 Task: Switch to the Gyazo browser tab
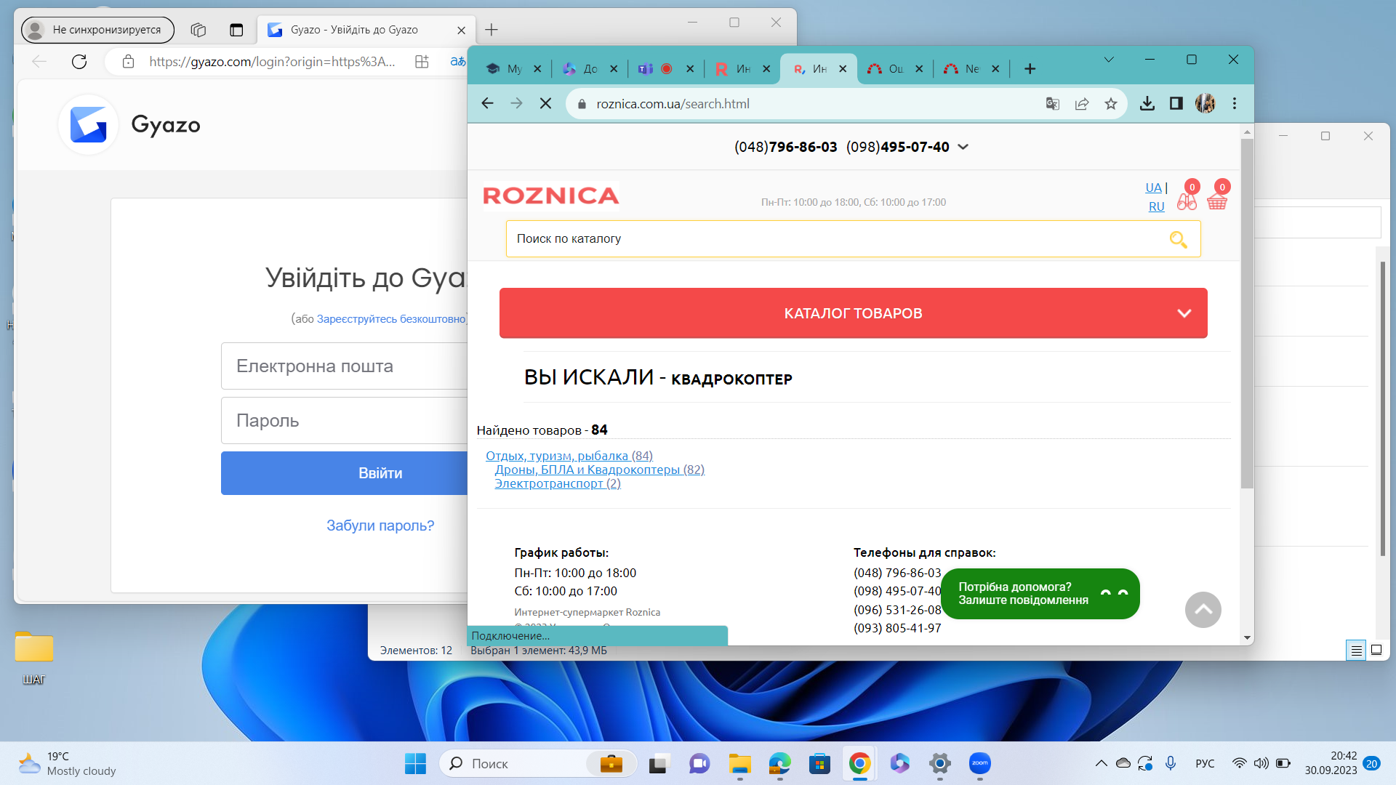click(x=354, y=30)
